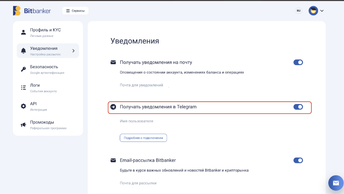Click text Оповещения о состоянии аккаунта
Image resolution: width=344 pixels, height=194 pixels.
(151, 72)
